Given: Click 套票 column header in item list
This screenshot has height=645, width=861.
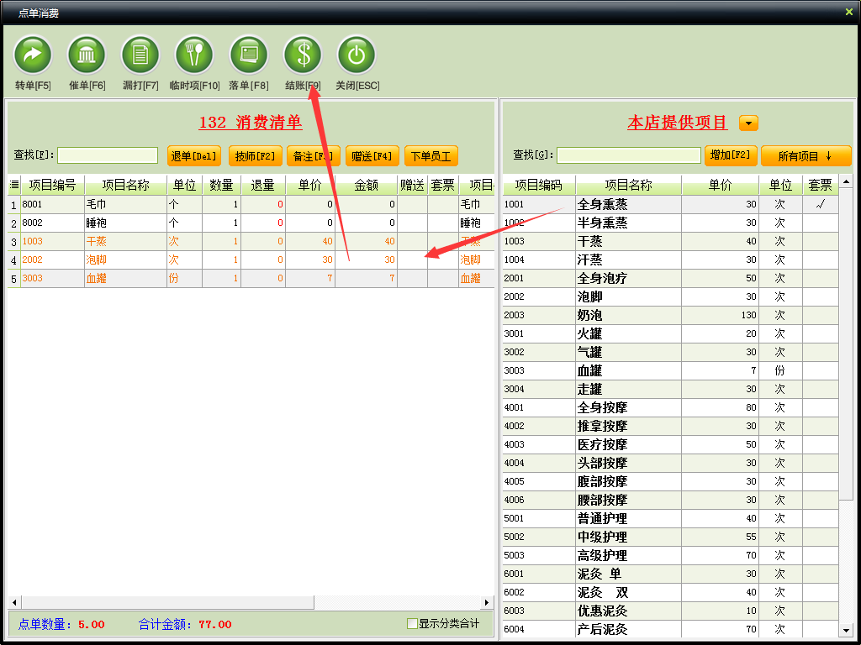Looking at the screenshot, I should (x=820, y=185).
